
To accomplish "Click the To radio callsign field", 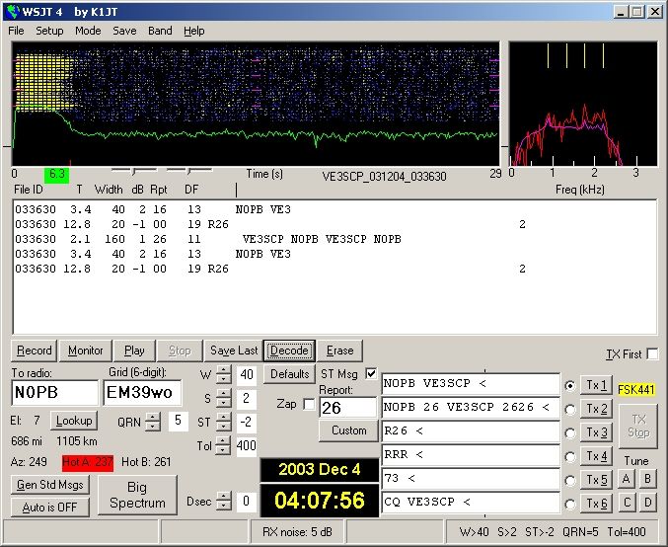I will click(55, 392).
